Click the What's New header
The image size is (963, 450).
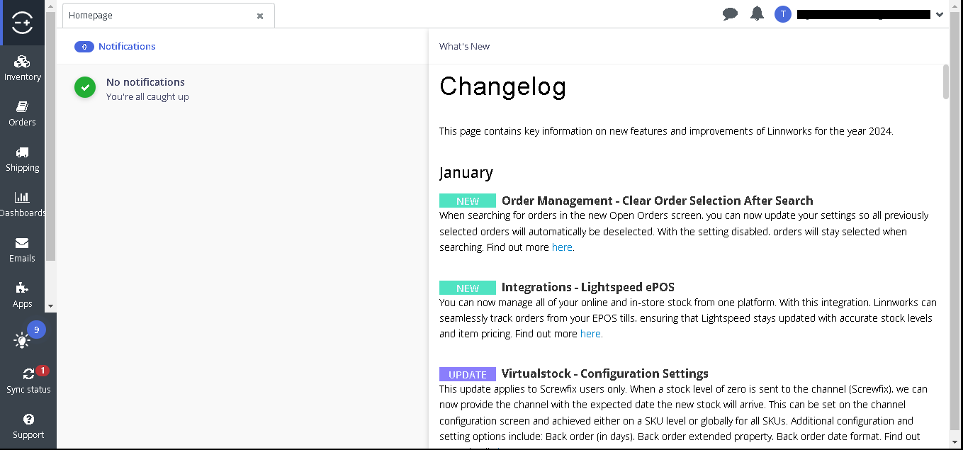point(464,46)
